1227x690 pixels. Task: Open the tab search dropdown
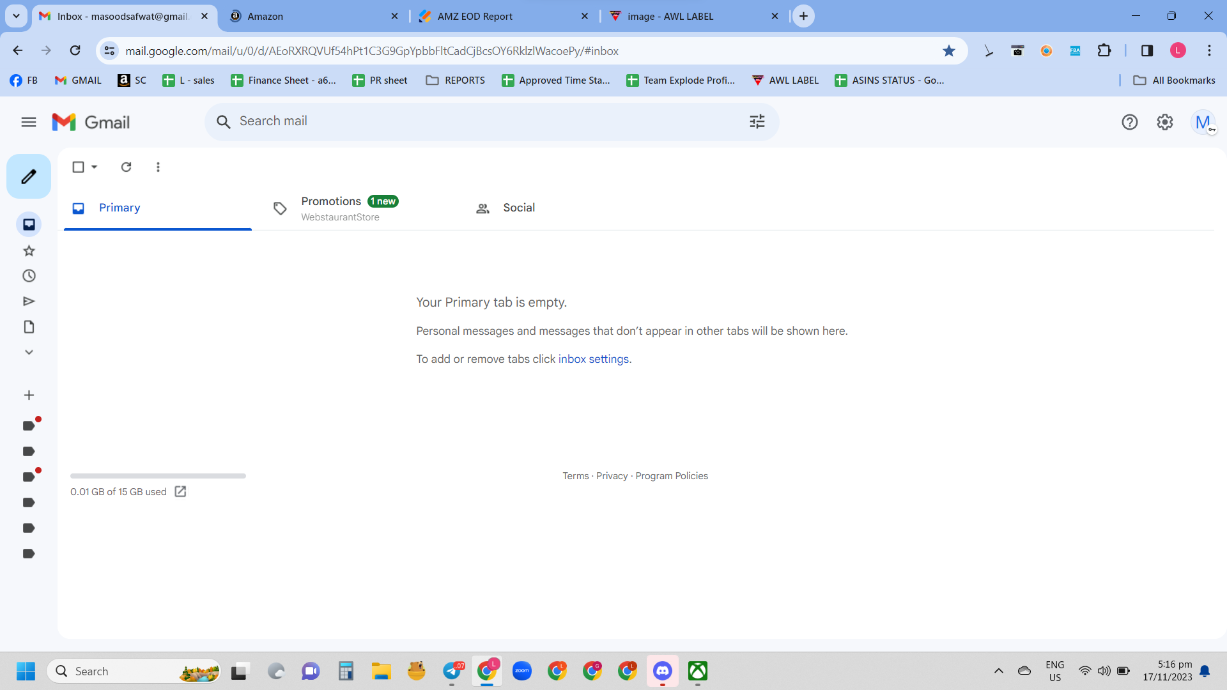[16, 16]
